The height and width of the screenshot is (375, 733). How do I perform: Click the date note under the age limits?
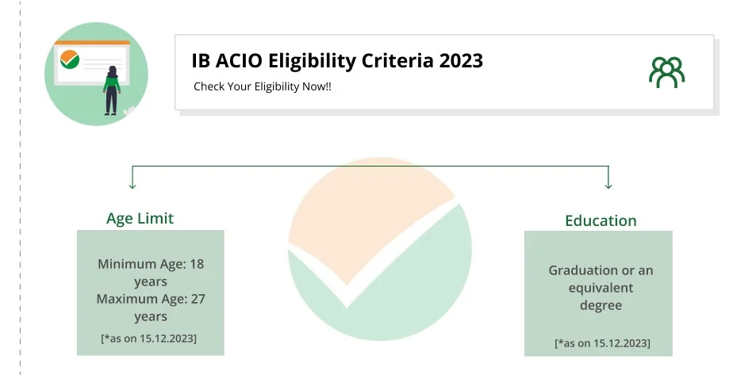point(149,339)
